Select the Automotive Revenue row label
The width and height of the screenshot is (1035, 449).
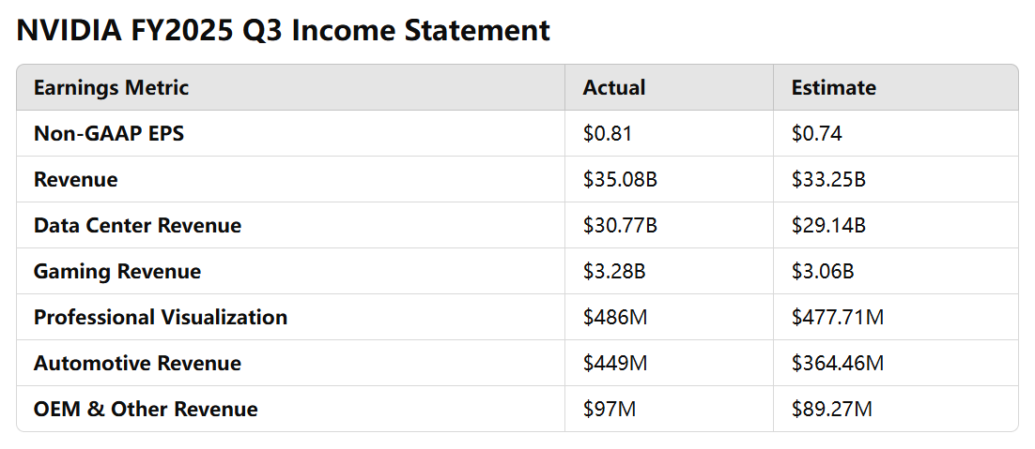(x=137, y=364)
